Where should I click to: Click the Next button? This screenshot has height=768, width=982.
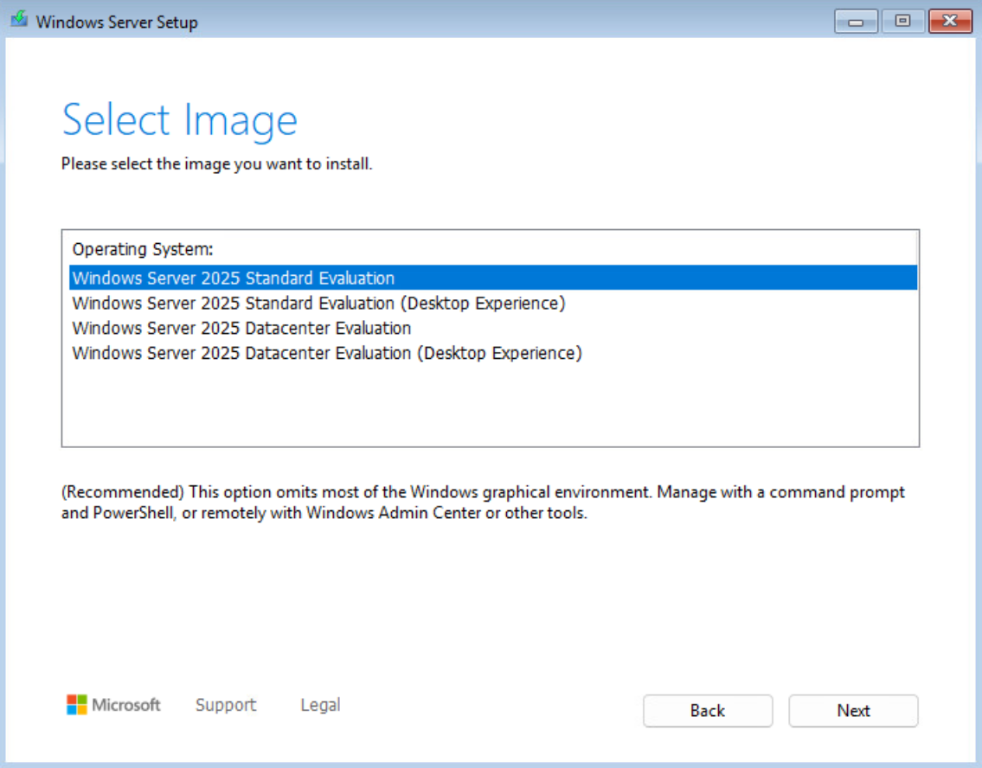pyautogui.click(x=853, y=710)
